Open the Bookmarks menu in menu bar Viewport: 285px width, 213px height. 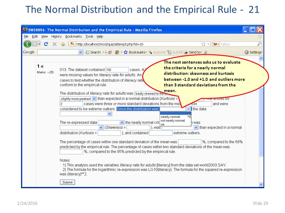[73, 36]
